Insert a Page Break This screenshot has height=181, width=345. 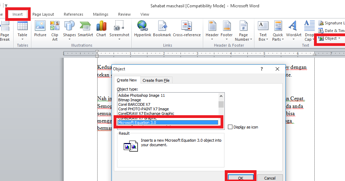5,31
